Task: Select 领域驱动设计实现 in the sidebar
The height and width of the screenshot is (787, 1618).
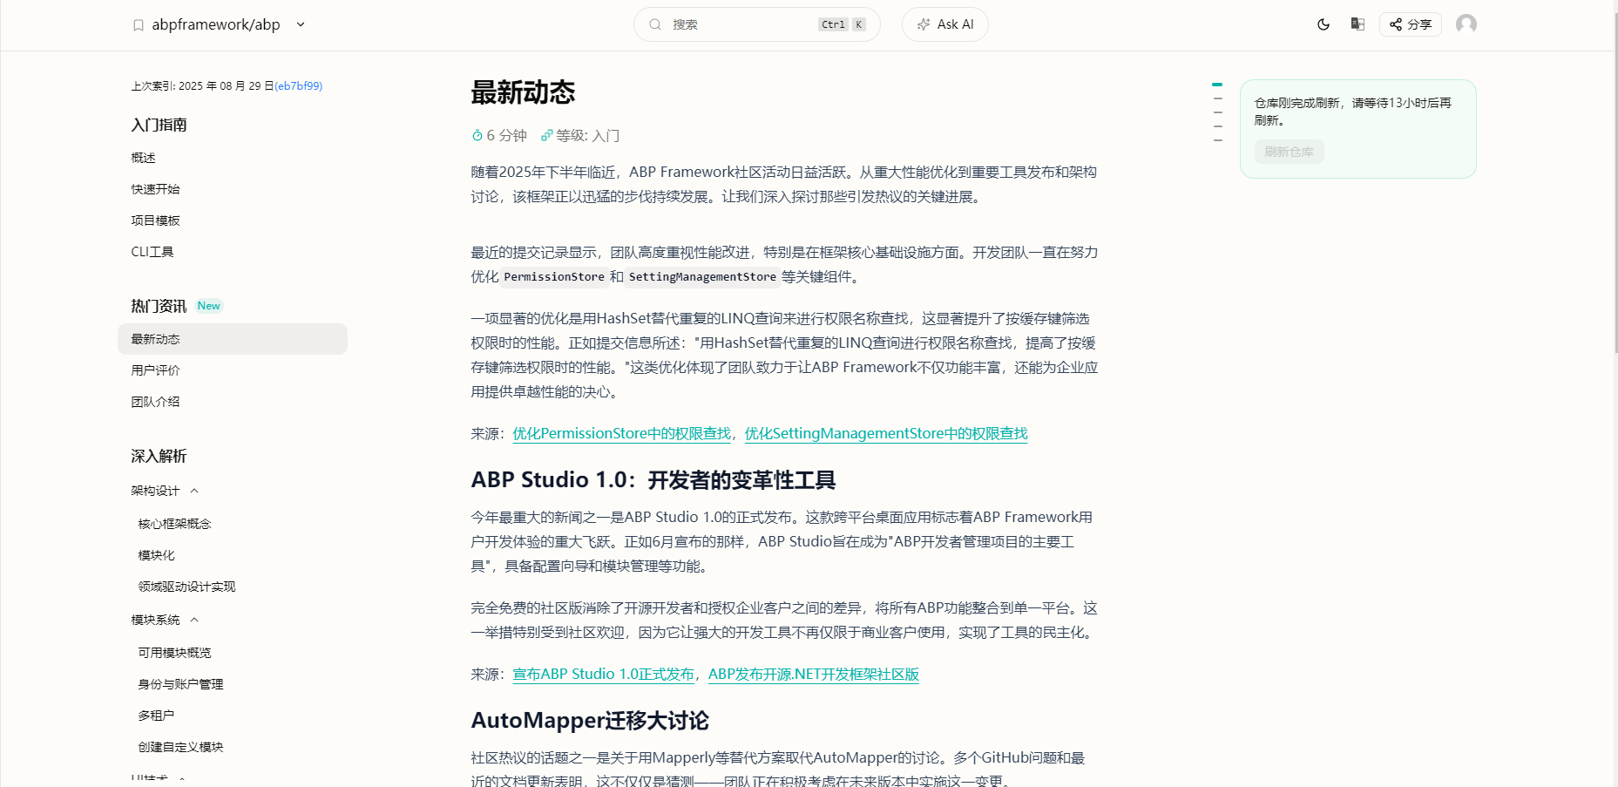Action: tap(187, 587)
